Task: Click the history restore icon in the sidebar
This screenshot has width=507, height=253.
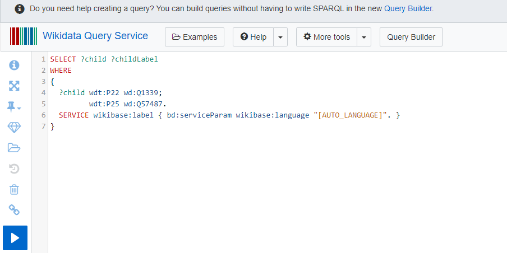Action: pos(15,168)
